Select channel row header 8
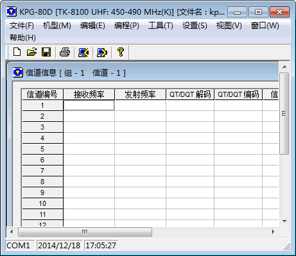The image size is (296, 256). (42, 182)
